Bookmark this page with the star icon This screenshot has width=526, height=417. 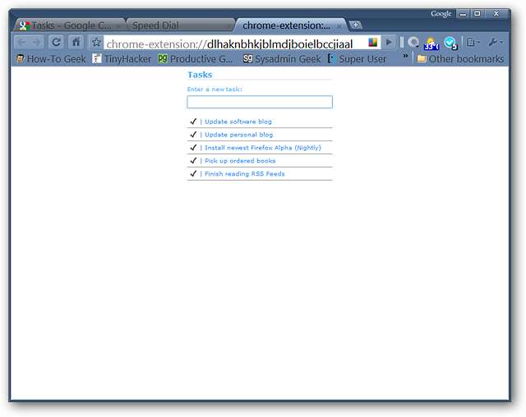click(96, 43)
